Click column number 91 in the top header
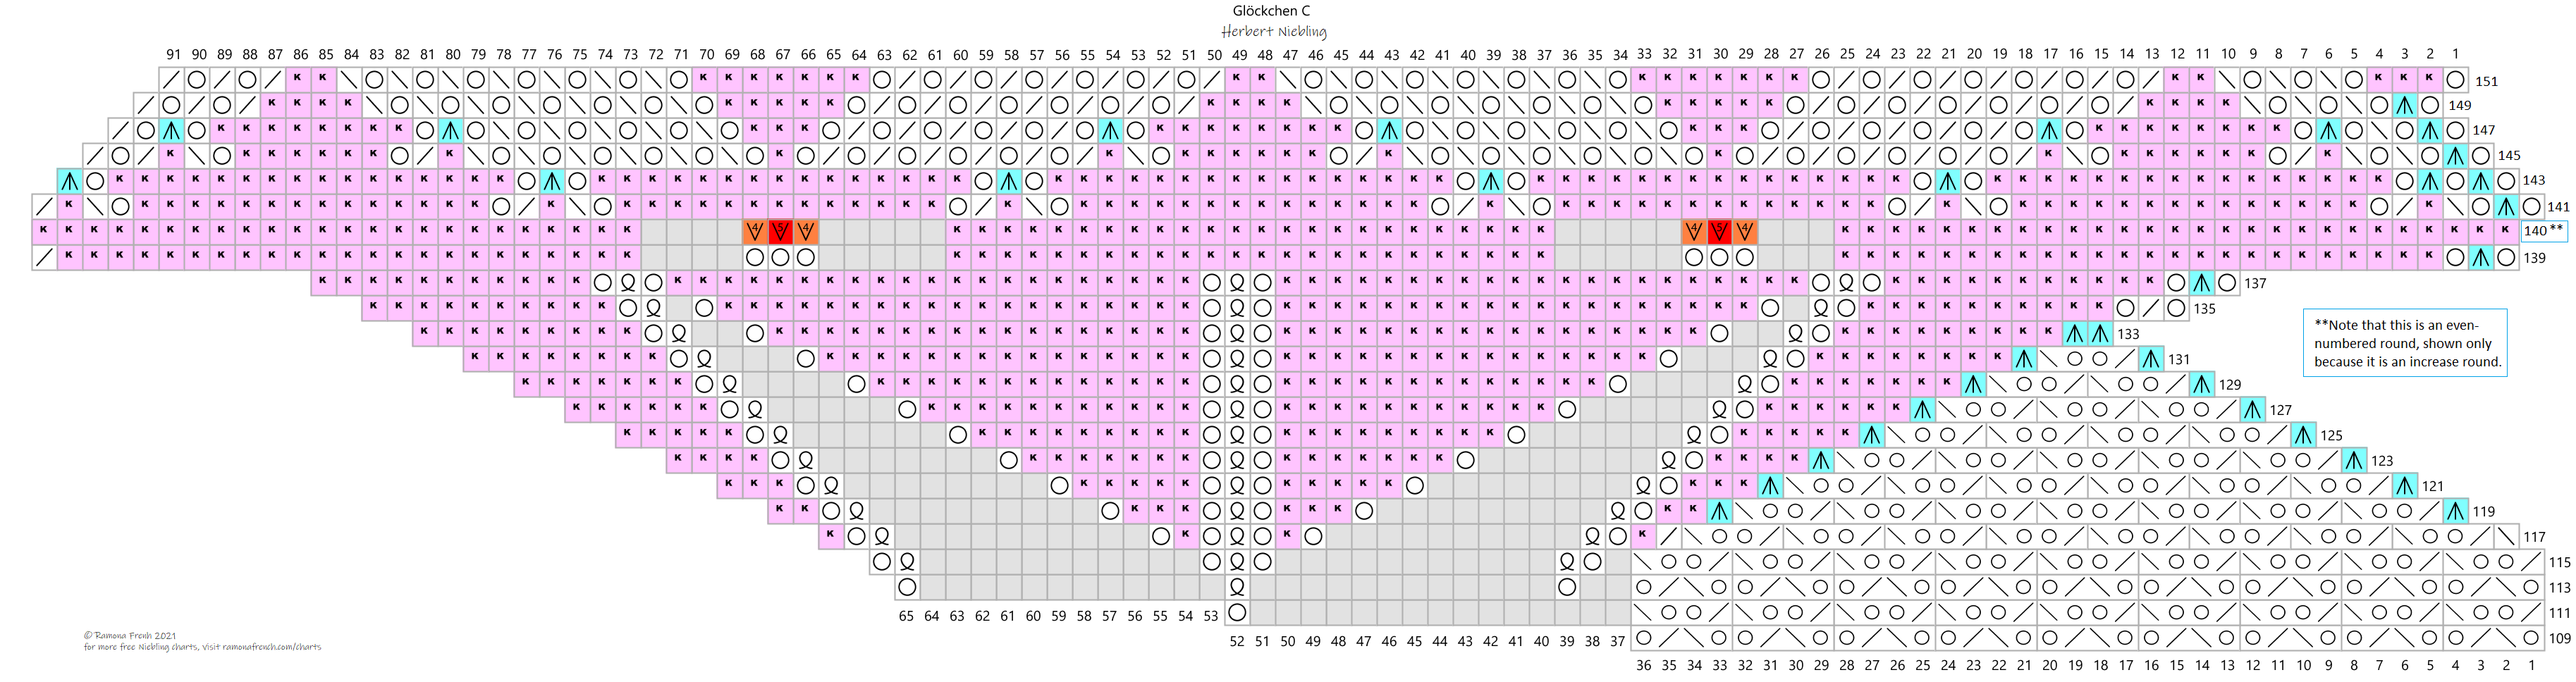Viewport: 2576px width, 682px height. 174,55
